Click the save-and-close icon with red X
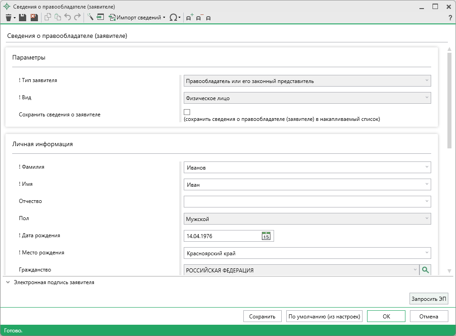Viewport: 456px width, 336px height. tap(34, 18)
